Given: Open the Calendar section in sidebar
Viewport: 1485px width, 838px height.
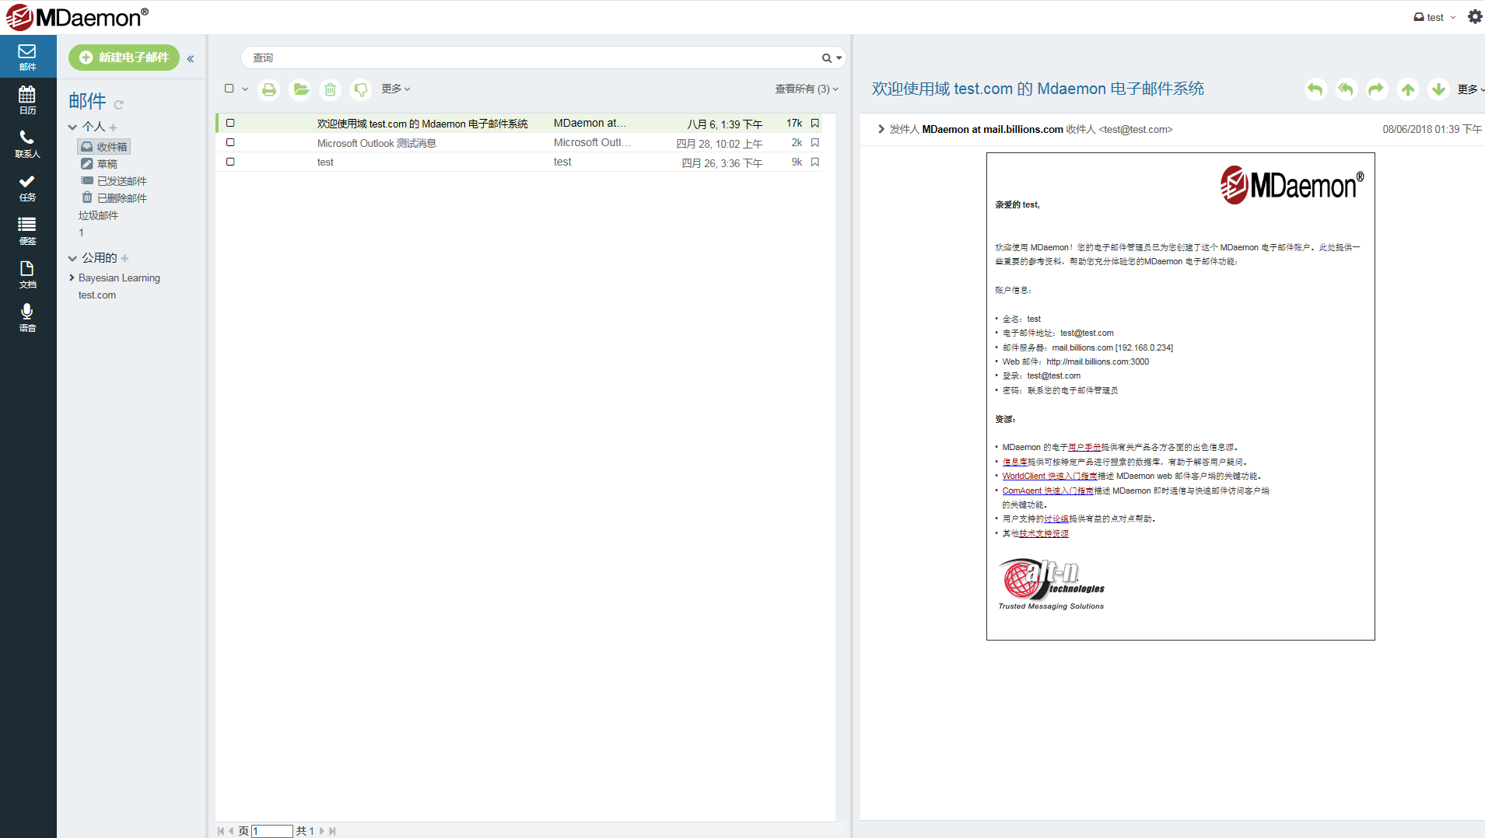Looking at the screenshot, I should 27,100.
